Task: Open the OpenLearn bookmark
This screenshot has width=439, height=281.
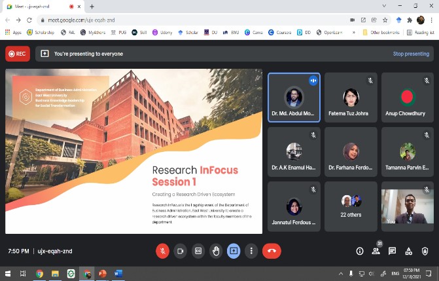Action: pos(329,33)
